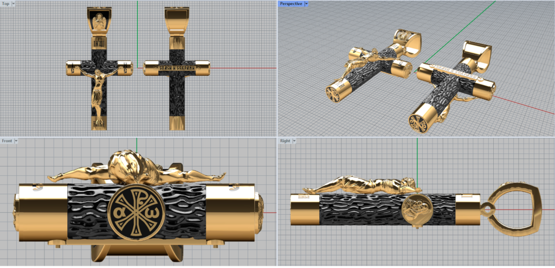Click the Front viewport title label
The height and width of the screenshot is (268, 555).
point(7,141)
